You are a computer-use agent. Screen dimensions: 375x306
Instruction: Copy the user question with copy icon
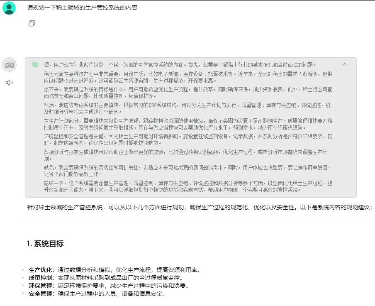coord(32,23)
